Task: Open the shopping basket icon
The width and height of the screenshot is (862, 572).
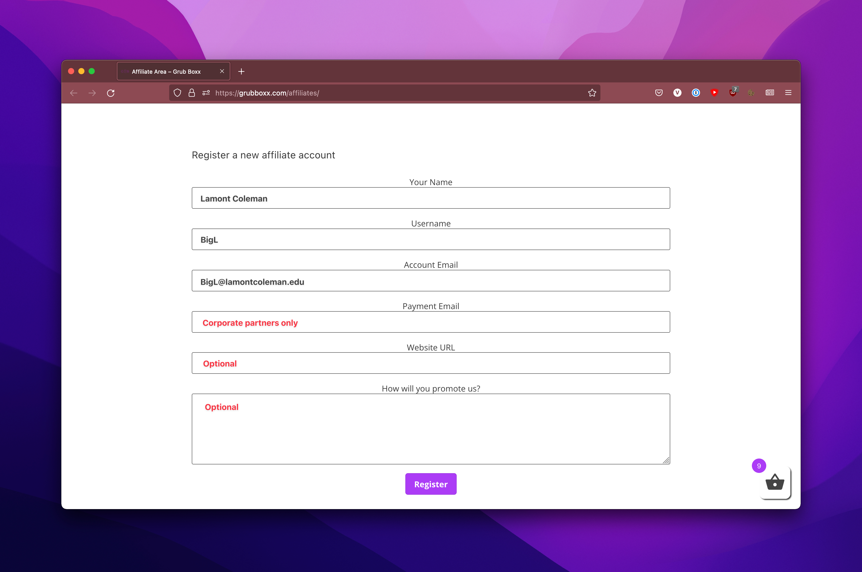Action: click(x=775, y=482)
